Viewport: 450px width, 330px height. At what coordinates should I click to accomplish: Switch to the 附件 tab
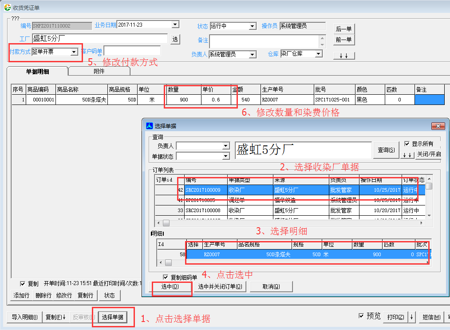99,71
